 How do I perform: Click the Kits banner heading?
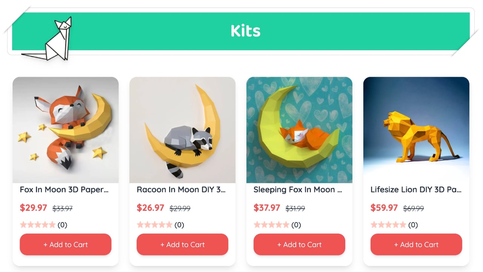(x=245, y=31)
